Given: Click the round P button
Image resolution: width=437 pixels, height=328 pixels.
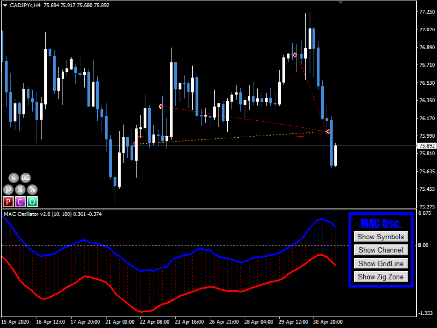Looking at the screenshot, I should coord(8,190).
